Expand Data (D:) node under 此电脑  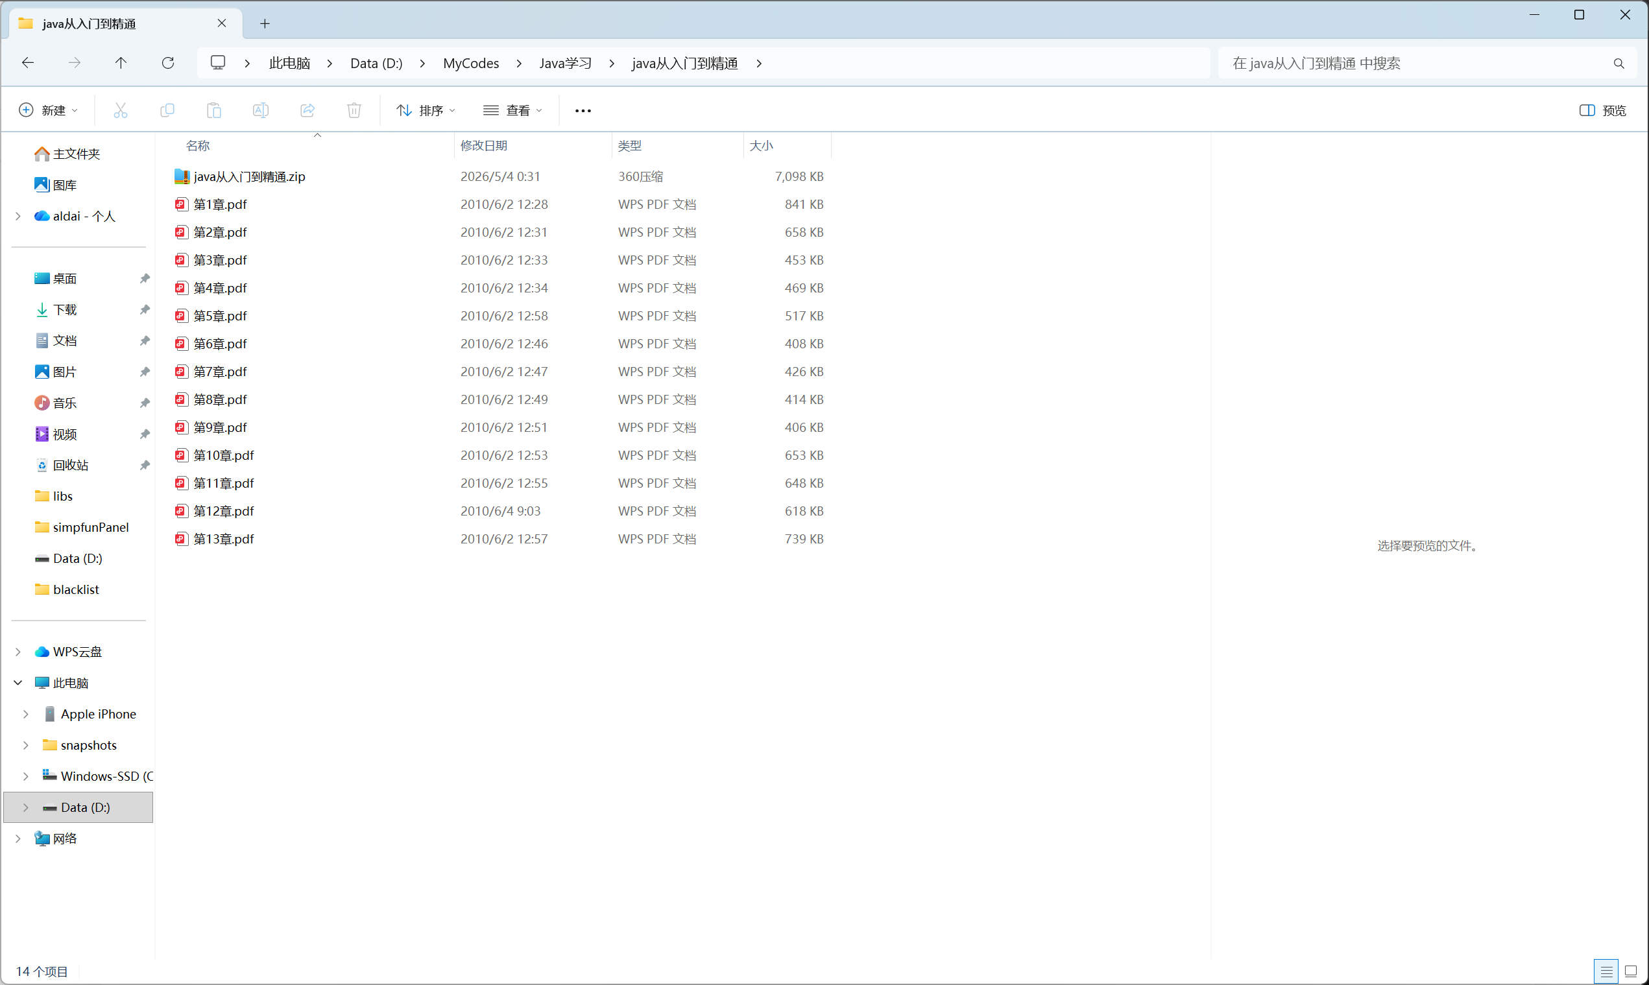point(26,808)
